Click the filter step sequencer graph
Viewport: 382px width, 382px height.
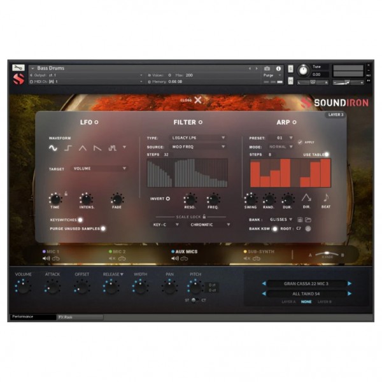tap(187, 173)
